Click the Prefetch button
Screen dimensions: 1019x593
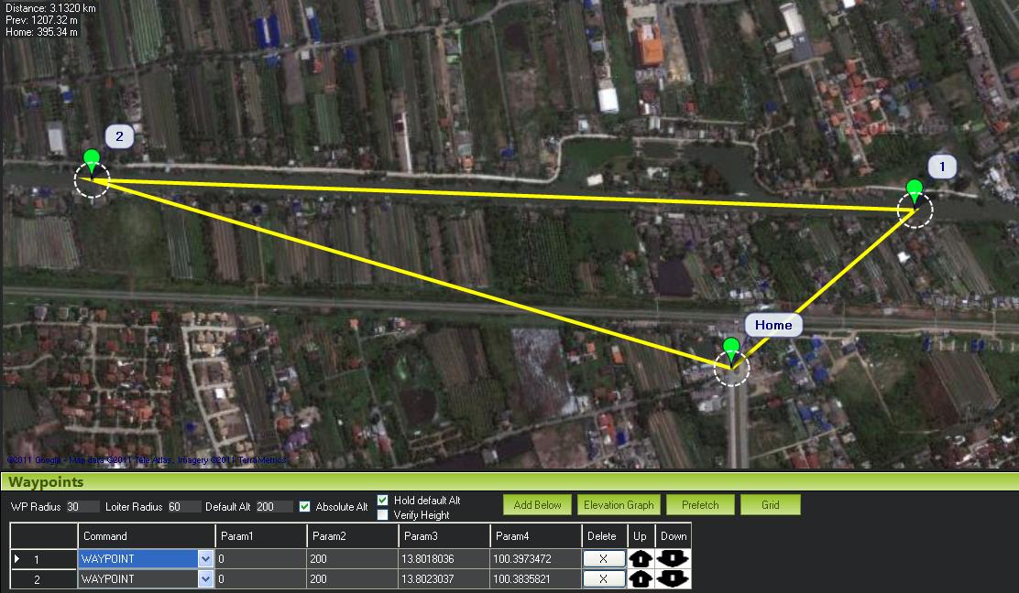[700, 505]
